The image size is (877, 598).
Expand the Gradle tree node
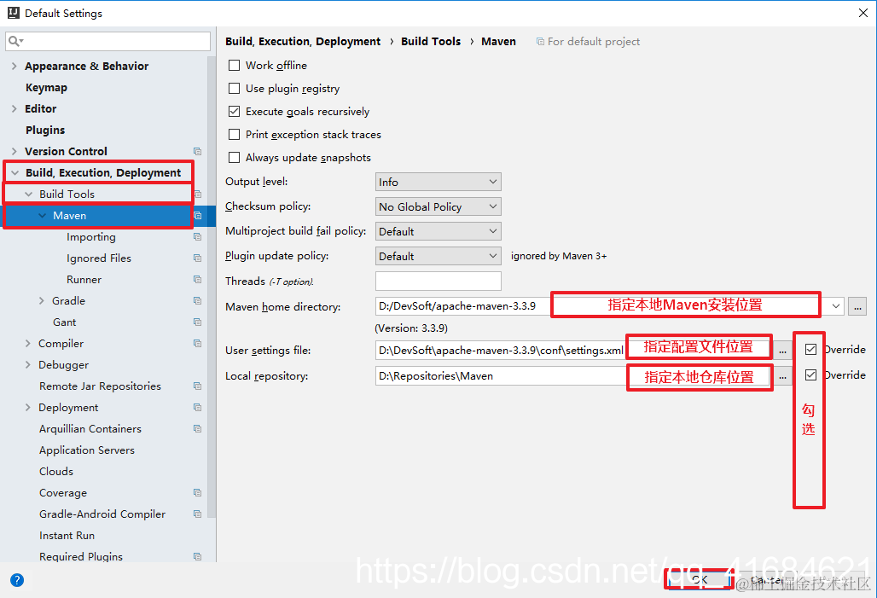click(42, 300)
